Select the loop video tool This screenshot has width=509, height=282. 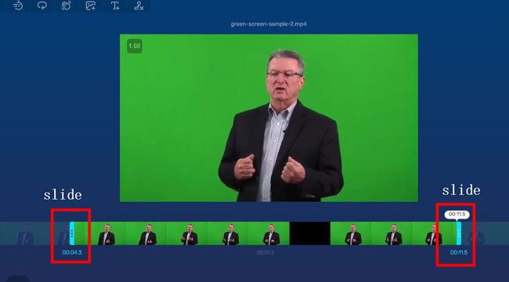tap(42, 5)
